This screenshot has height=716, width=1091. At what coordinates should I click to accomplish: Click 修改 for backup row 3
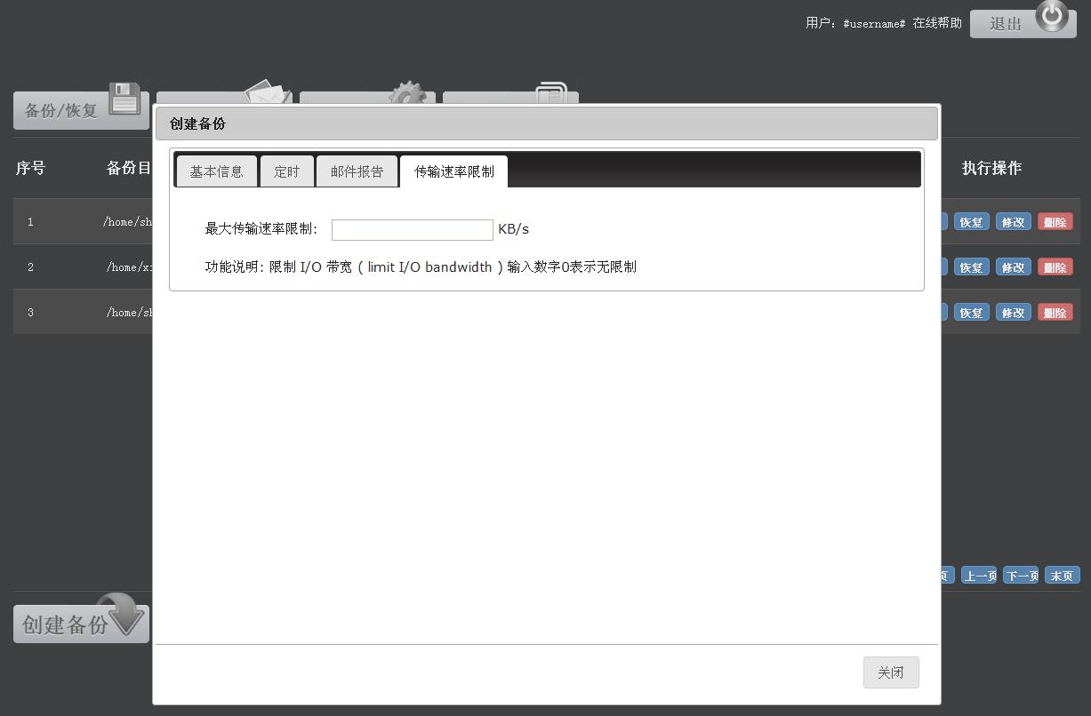[x=1014, y=313]
